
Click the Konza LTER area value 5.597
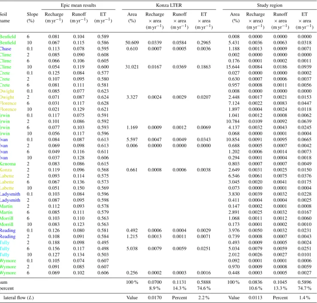[132, 140]
